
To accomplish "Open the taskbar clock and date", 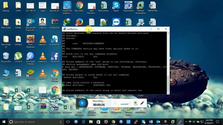I will click(x=209, y=122).
